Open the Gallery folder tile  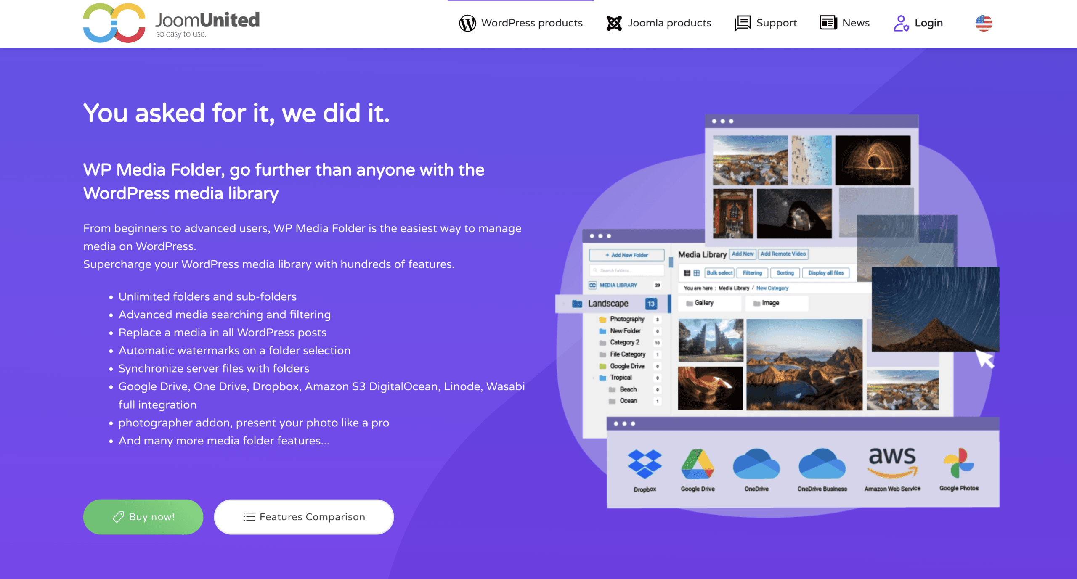tap(711, 303)
